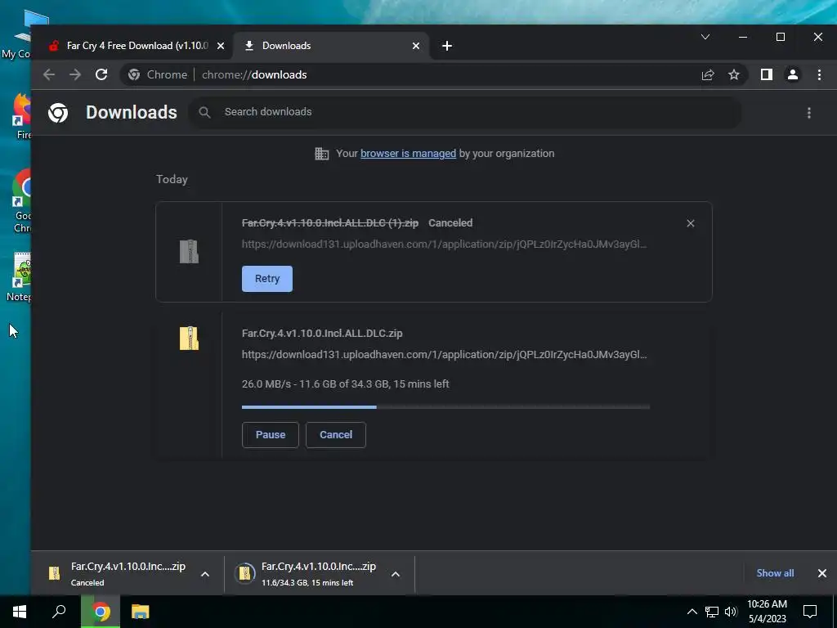Click the yellow zip icon of active download

pos(189,338)
